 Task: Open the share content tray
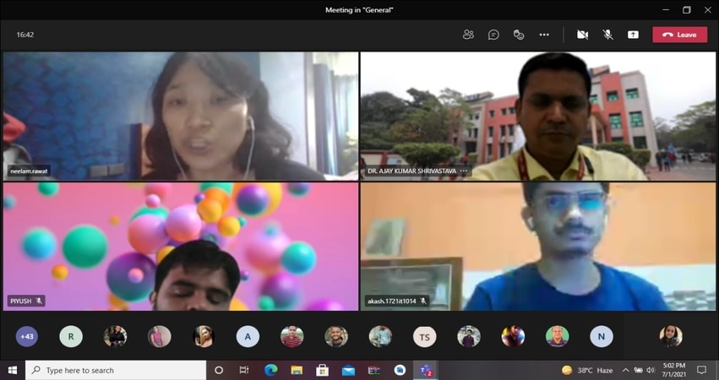click(633, 35)
